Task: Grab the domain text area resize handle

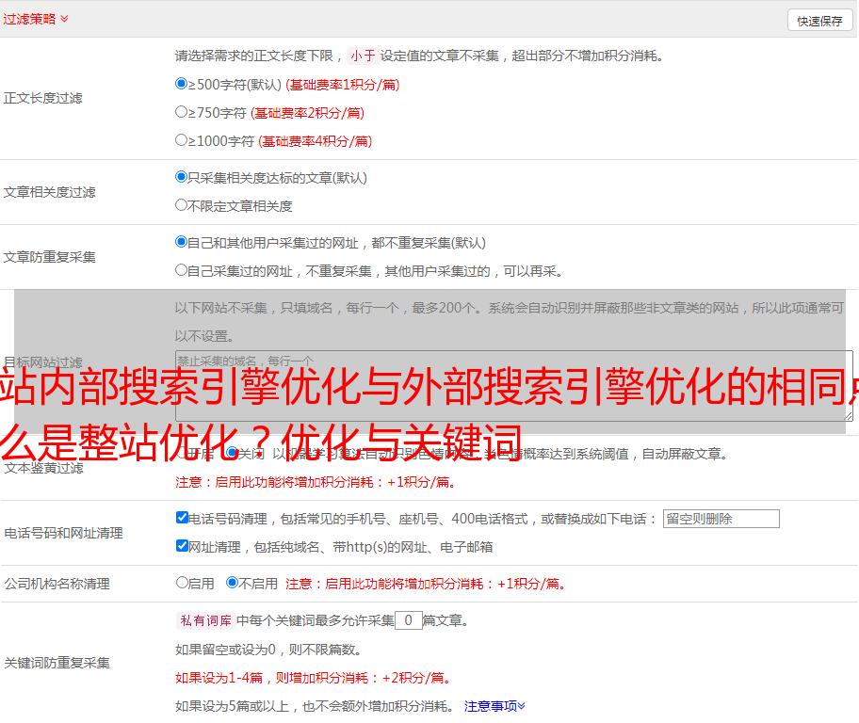Action: [x=848, y=415]
